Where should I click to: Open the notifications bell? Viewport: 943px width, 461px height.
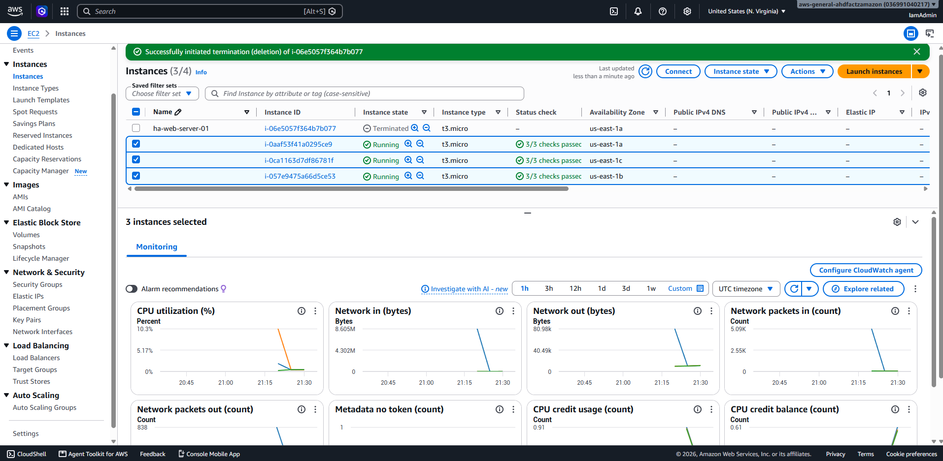(638, 11)
